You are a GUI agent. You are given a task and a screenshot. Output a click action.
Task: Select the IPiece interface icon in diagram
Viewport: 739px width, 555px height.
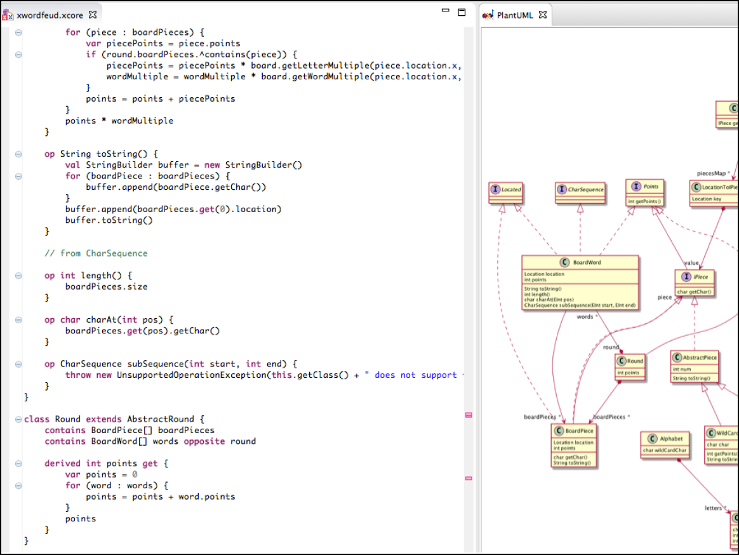[x=686, y=277]
